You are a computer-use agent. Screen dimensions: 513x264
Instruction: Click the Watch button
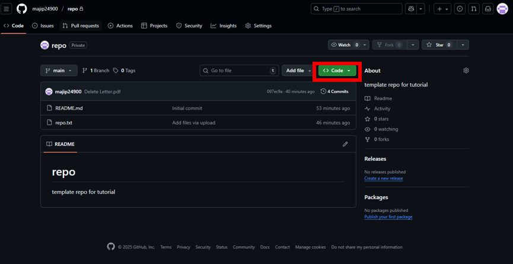click(x=345, y=45)
